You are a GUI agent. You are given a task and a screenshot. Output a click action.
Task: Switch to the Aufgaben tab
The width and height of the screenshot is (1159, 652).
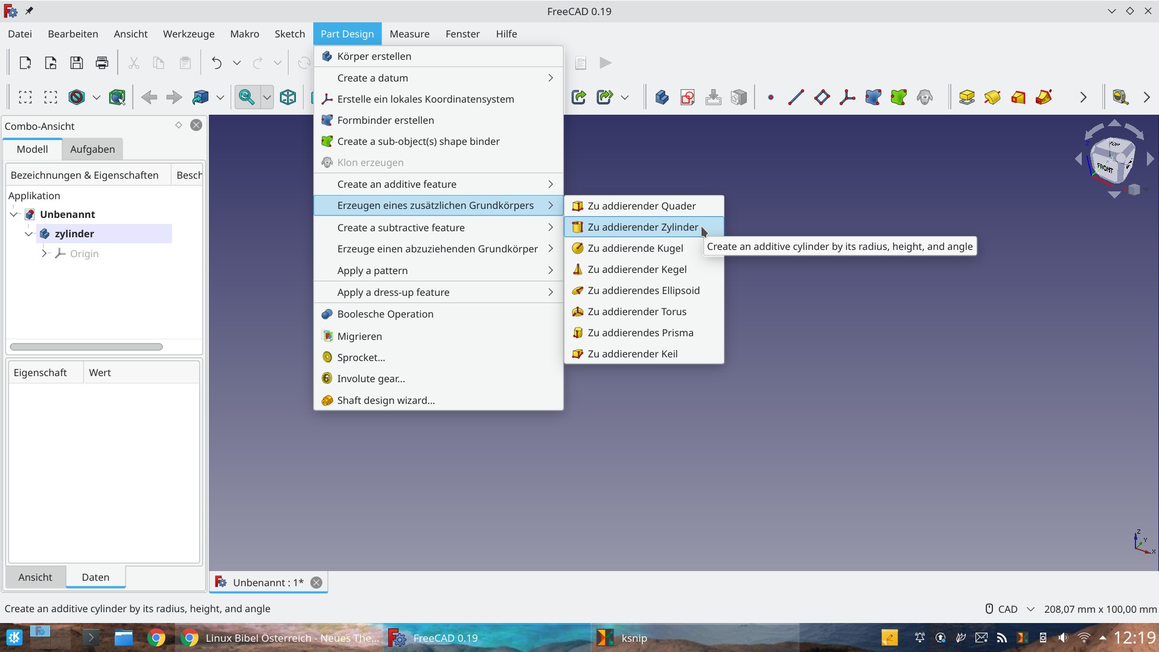[x=92, y=149]
